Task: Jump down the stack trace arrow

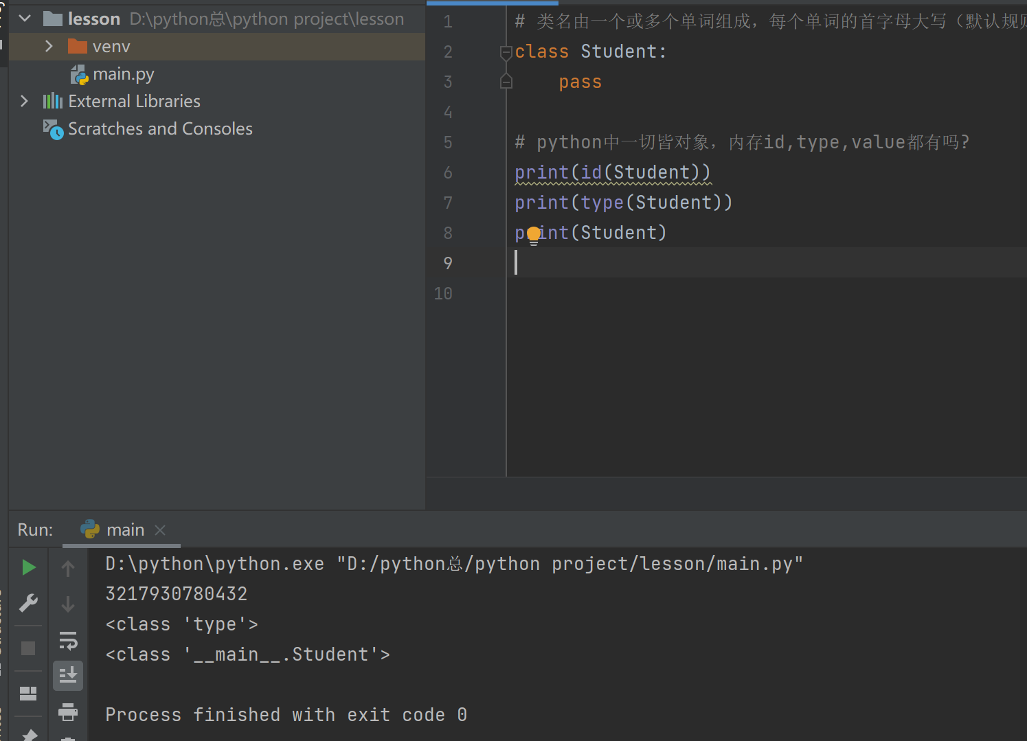Action: coord(68,604)
